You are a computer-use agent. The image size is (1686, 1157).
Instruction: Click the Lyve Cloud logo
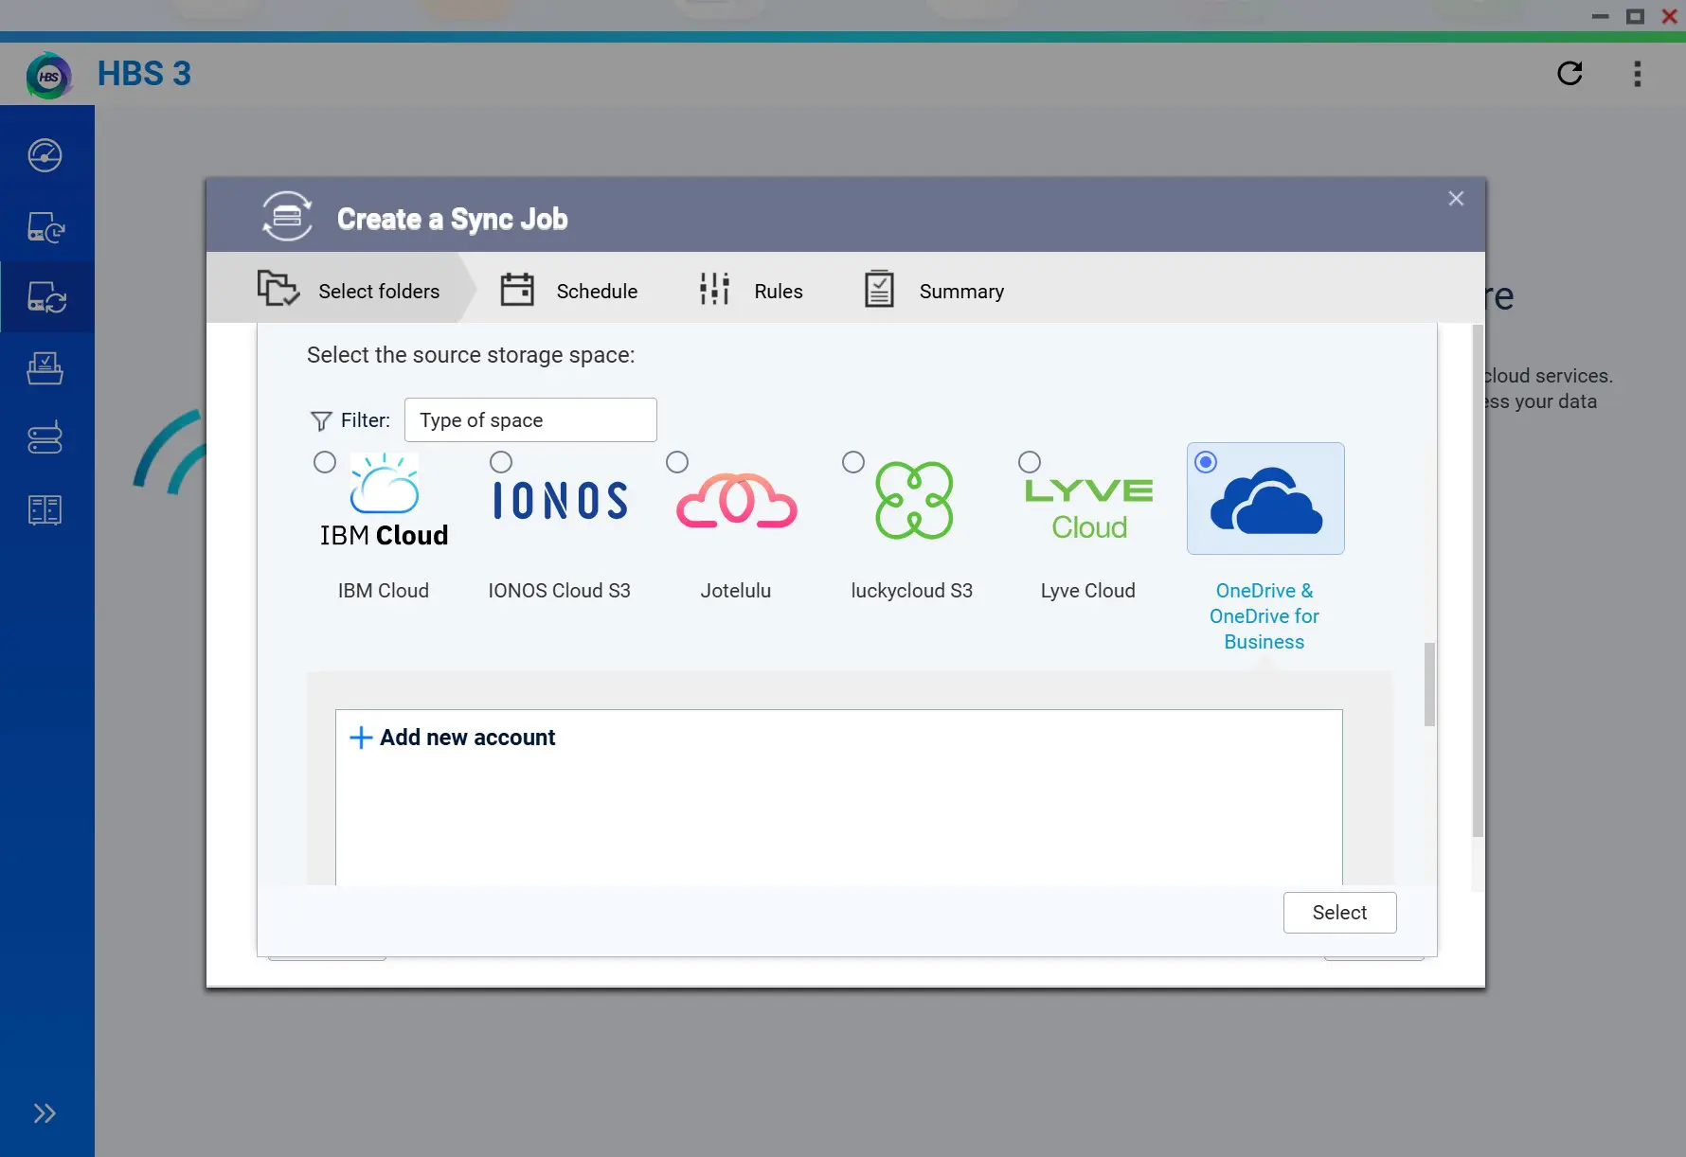1089,509
